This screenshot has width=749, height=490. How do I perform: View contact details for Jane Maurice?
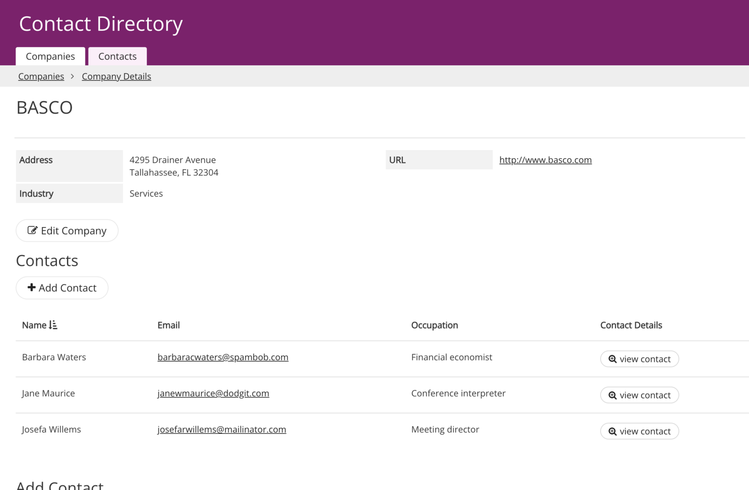tap(639, 395)
